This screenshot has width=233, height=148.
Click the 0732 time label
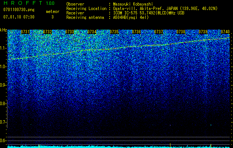[x=47, y=32]
